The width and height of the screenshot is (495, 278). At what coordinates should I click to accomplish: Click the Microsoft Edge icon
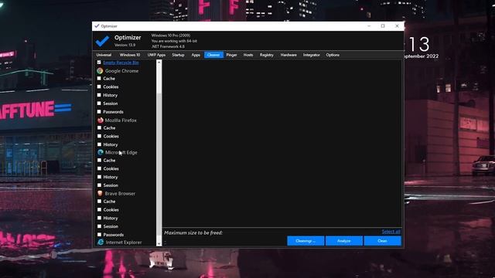point(101,152)
